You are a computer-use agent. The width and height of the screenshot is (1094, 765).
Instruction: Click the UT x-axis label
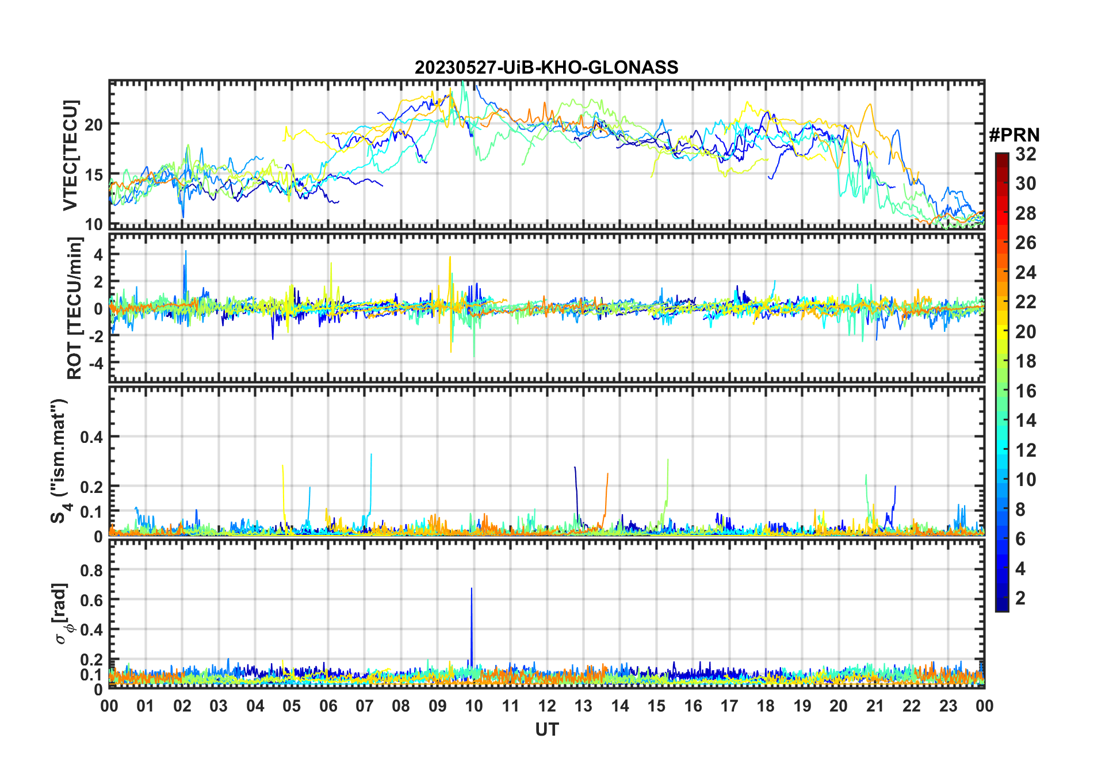pyautogui.click(x=546, y=729)
